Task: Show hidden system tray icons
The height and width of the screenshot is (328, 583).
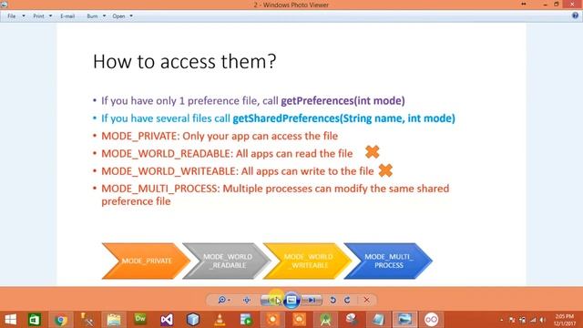Action: coord(502,320)
